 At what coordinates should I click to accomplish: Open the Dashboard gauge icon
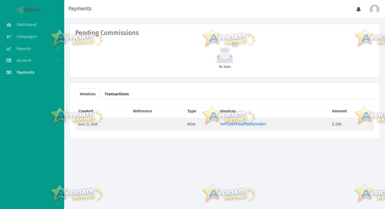click(9, 25)
